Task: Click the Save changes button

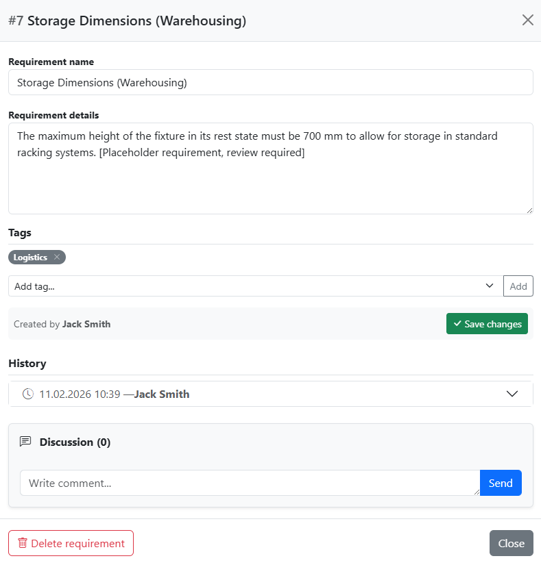Action: [x=487, y=323]
